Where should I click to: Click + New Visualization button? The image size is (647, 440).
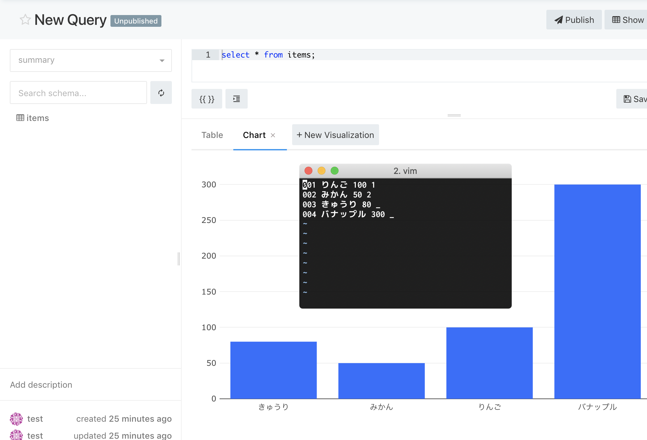(336, 135)
